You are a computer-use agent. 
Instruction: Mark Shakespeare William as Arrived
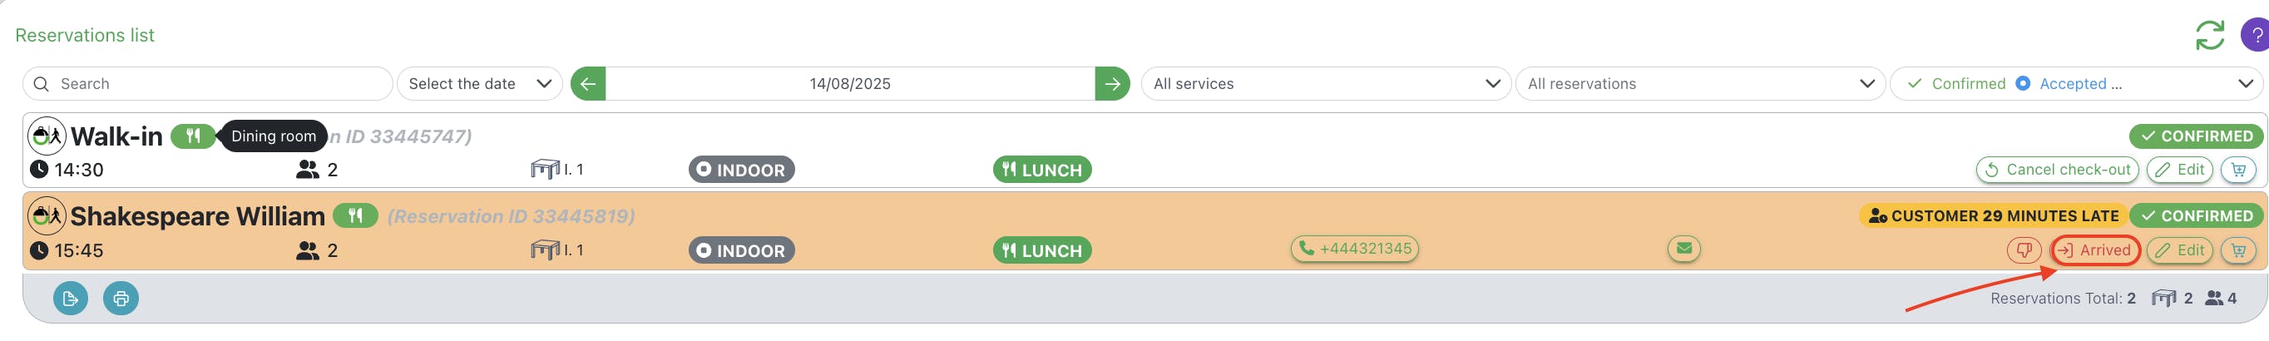(2095, 251)
